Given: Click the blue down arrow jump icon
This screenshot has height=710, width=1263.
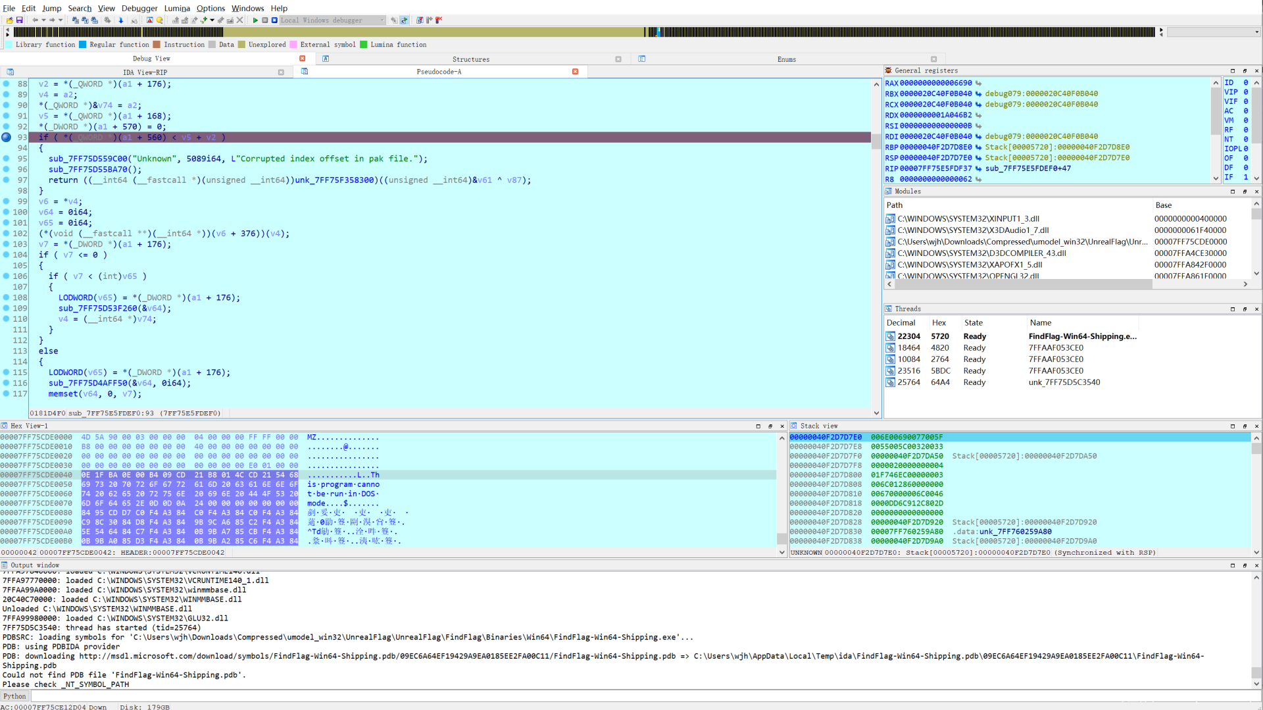Looking at the screenshot, I should coord(121,20).
